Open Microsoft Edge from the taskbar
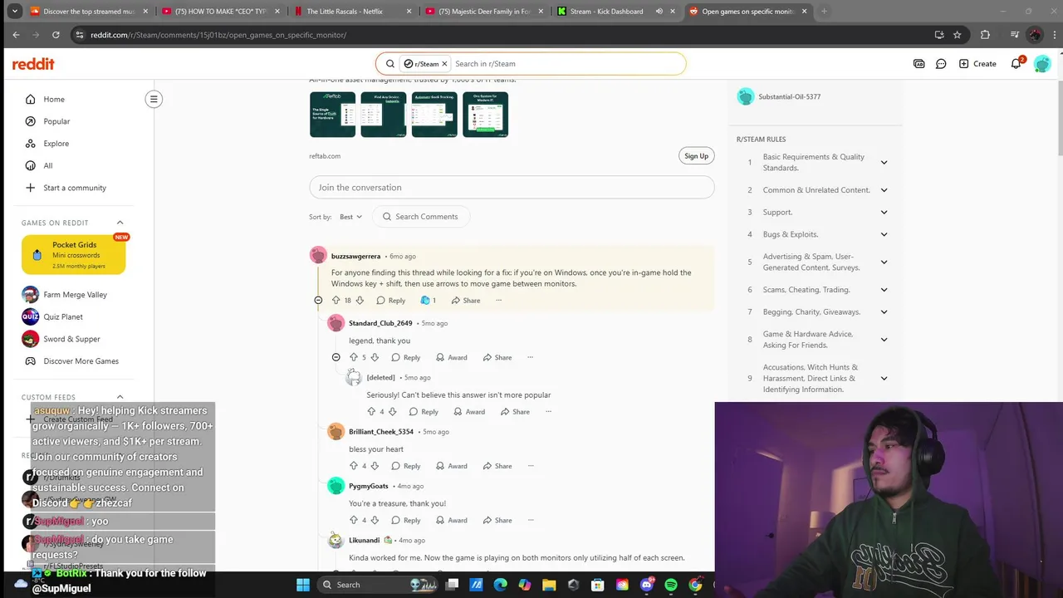This screenshot has width=1063, height=598. tap(500, 585)
